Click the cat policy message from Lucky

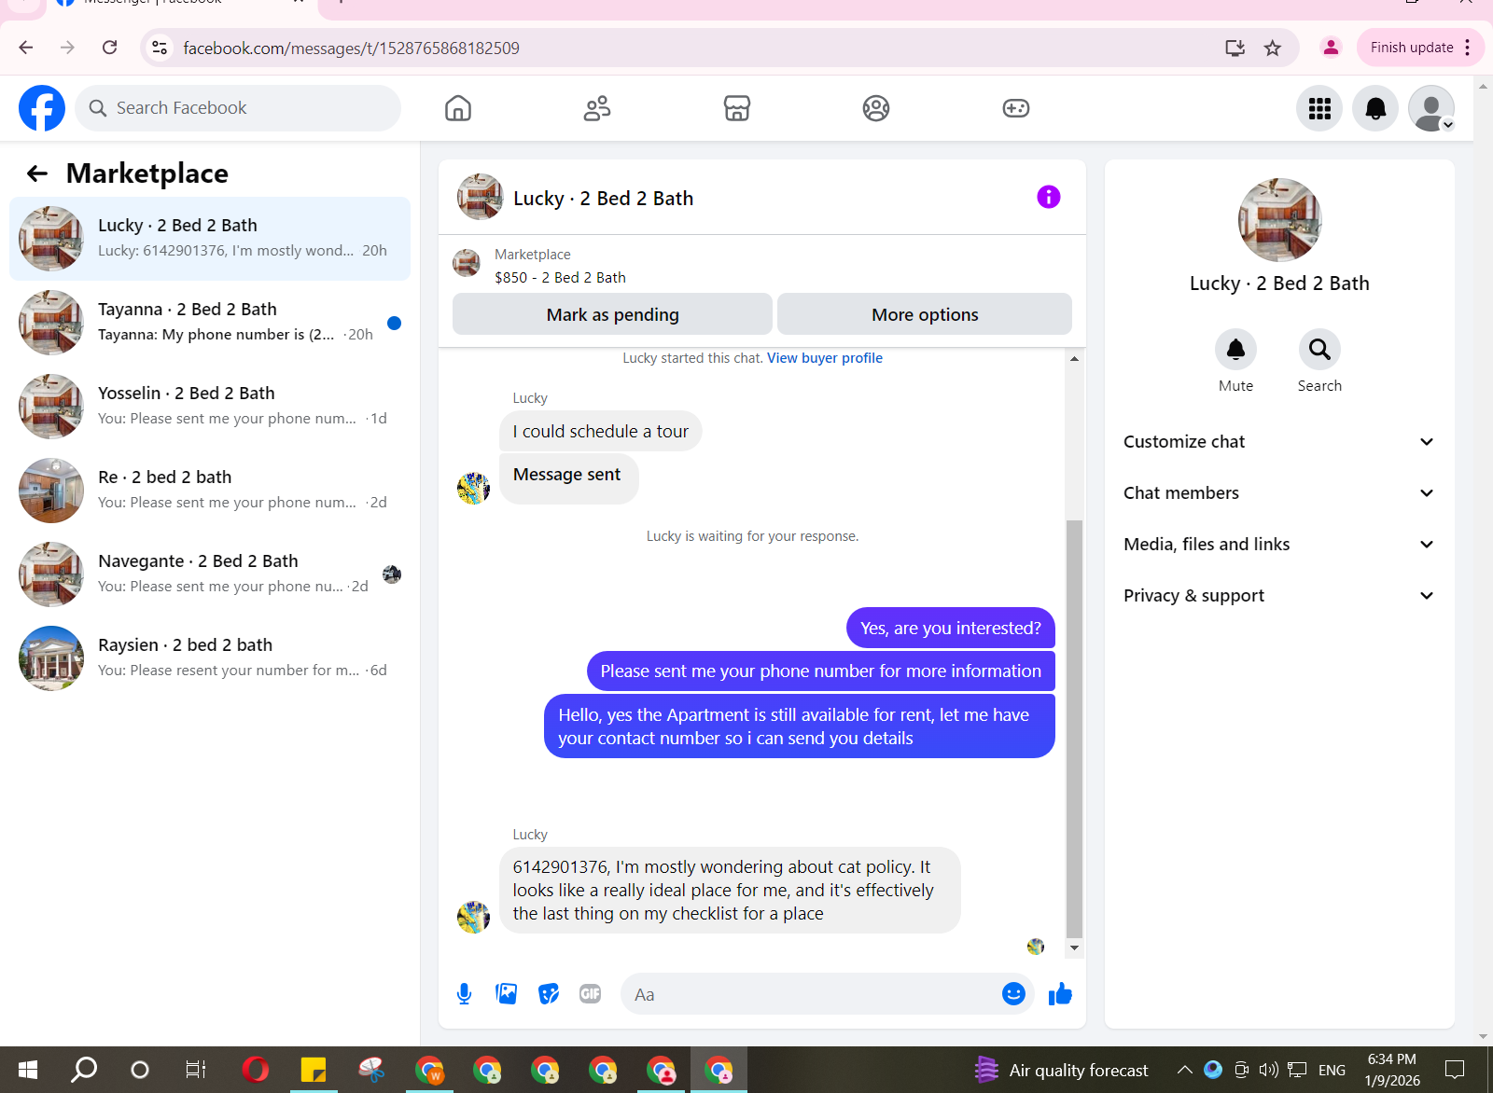click(730, 890)
